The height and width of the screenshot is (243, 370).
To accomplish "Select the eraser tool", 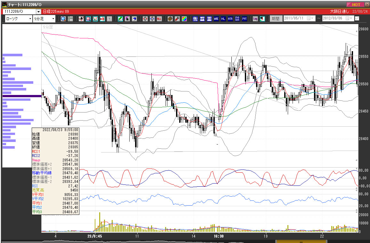I will [x=134, y=19].
